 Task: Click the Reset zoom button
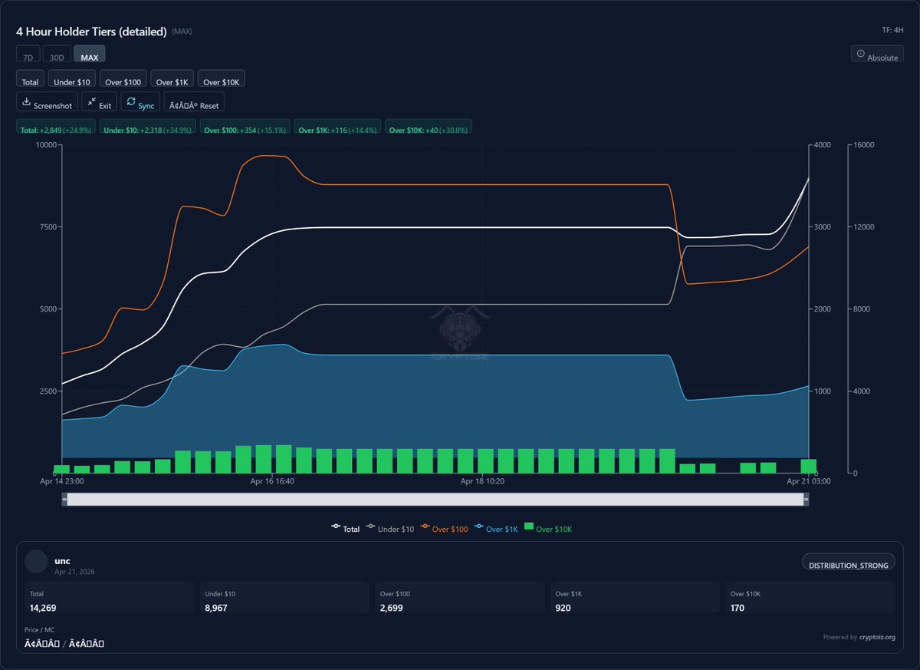click(x=194, y=102)
